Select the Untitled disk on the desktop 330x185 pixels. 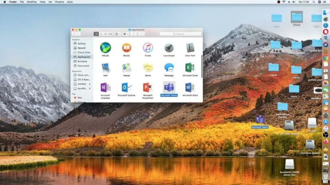tap(312, 123)
